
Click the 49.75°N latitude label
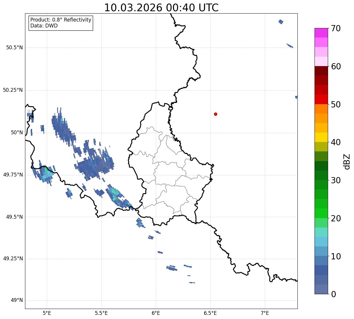13,175
